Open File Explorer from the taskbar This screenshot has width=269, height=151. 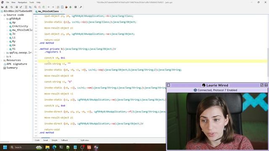pos(47,147)
